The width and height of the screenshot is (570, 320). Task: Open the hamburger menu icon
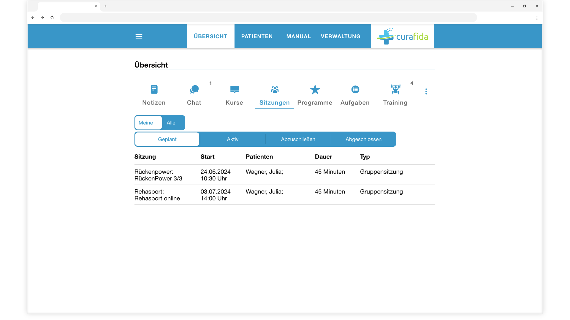(x=139, y=36)
